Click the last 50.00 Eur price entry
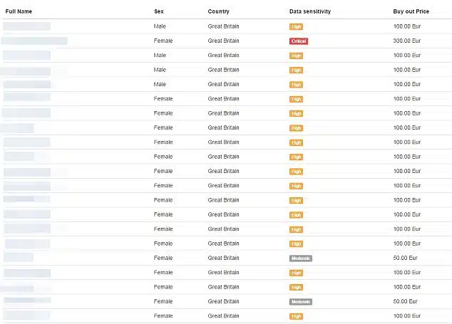The image size is (452, 324). pos(405,301)
